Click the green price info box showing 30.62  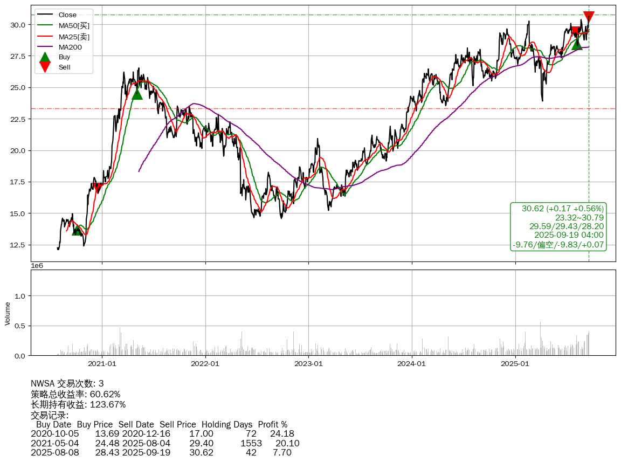tap(558, 226)
